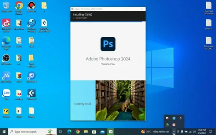
Task: Open the 36°C weather widget
Action: pos(155,132)
